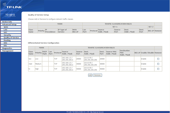Click the Differentiated Service Configuration heading

44,43
